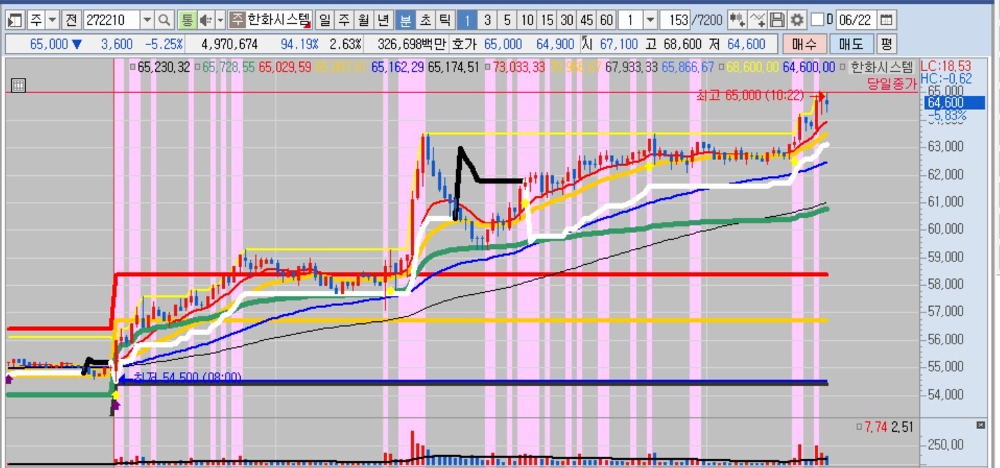Switch to weekly chart 주
This screenshot has height=468, width=1000.
344,19
